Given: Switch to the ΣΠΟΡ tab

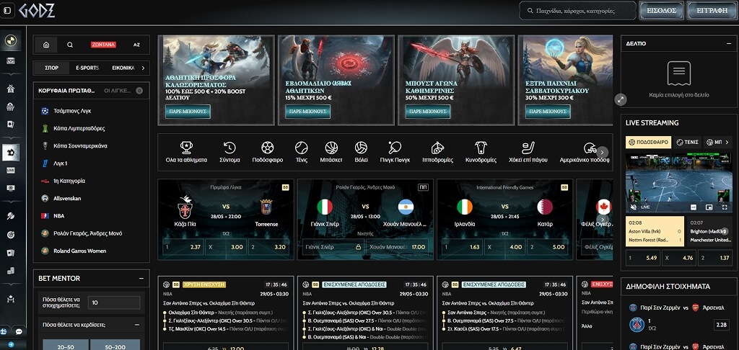Looking at the screenshot, I should pos(51,68).
